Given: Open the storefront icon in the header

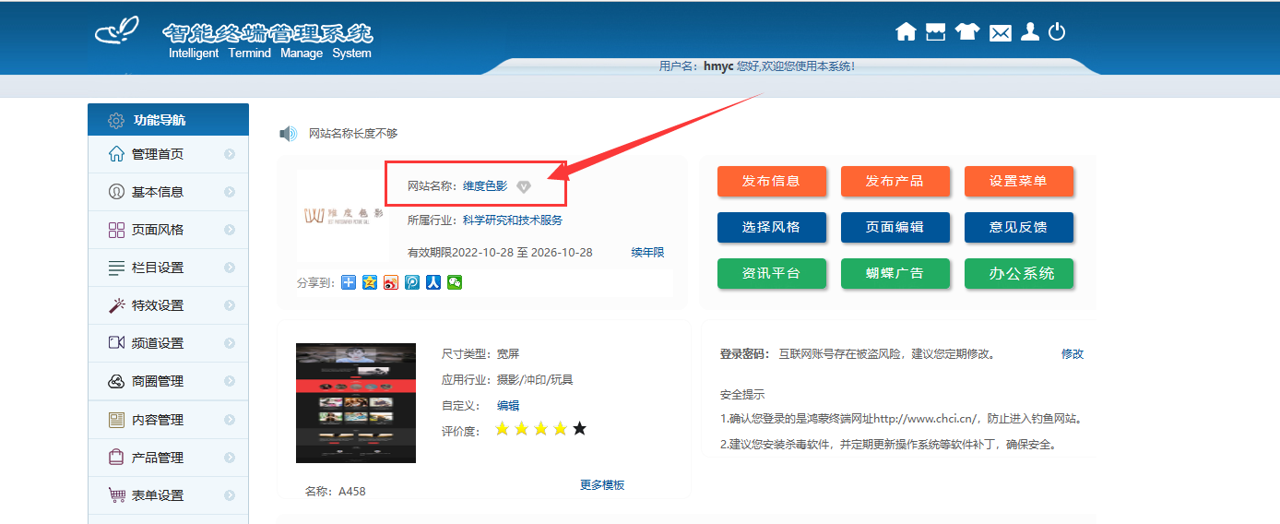Looking at the screenshot, I should point(936,32).
